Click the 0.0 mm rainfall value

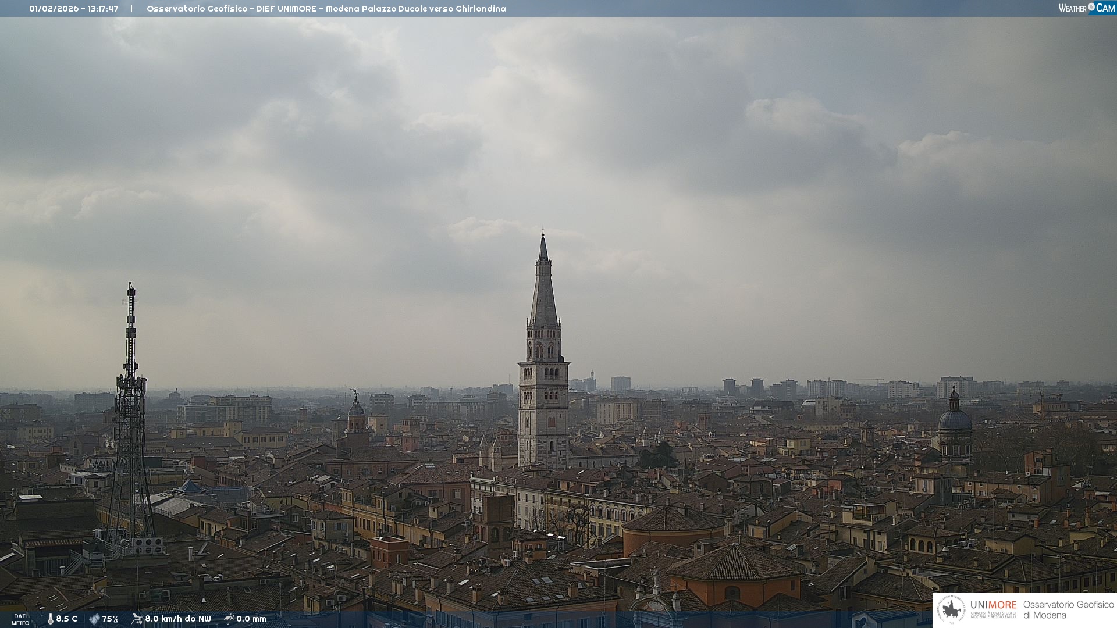[251, 619]
